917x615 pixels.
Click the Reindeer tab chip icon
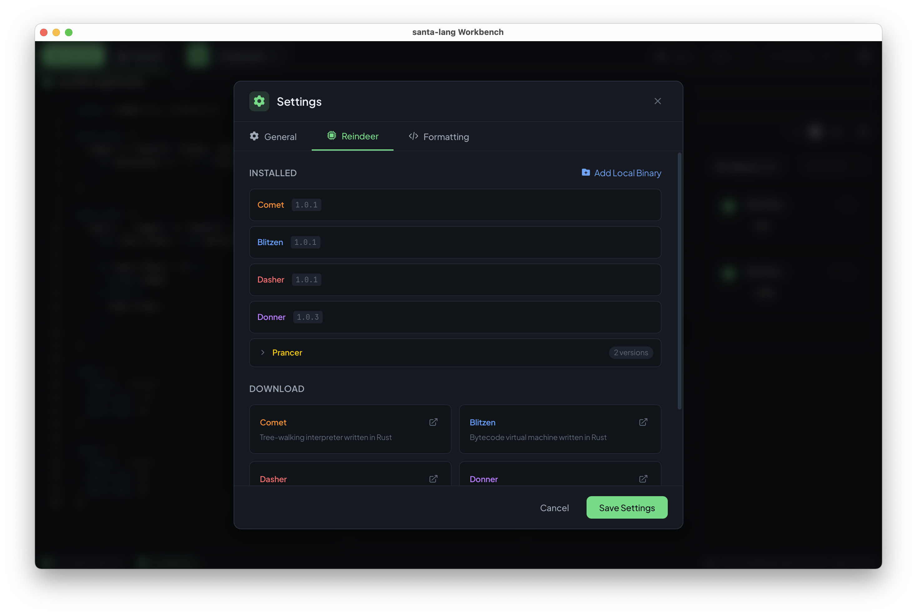331,136
